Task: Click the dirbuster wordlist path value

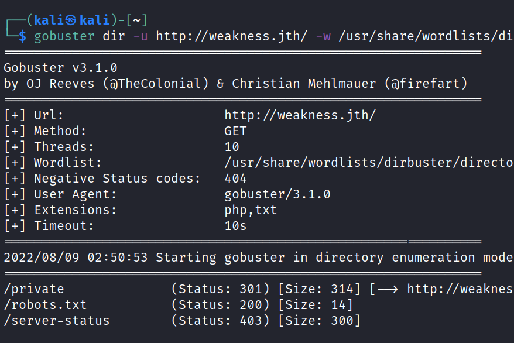Action: [369, 162]
